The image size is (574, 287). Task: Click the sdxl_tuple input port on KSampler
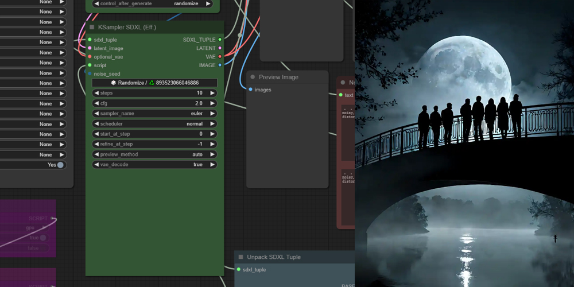[90, 40]
